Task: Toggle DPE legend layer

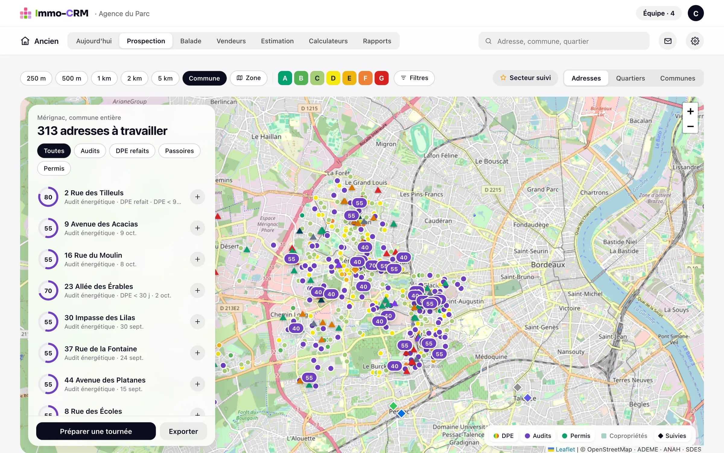Action: [x=503, y=436]
